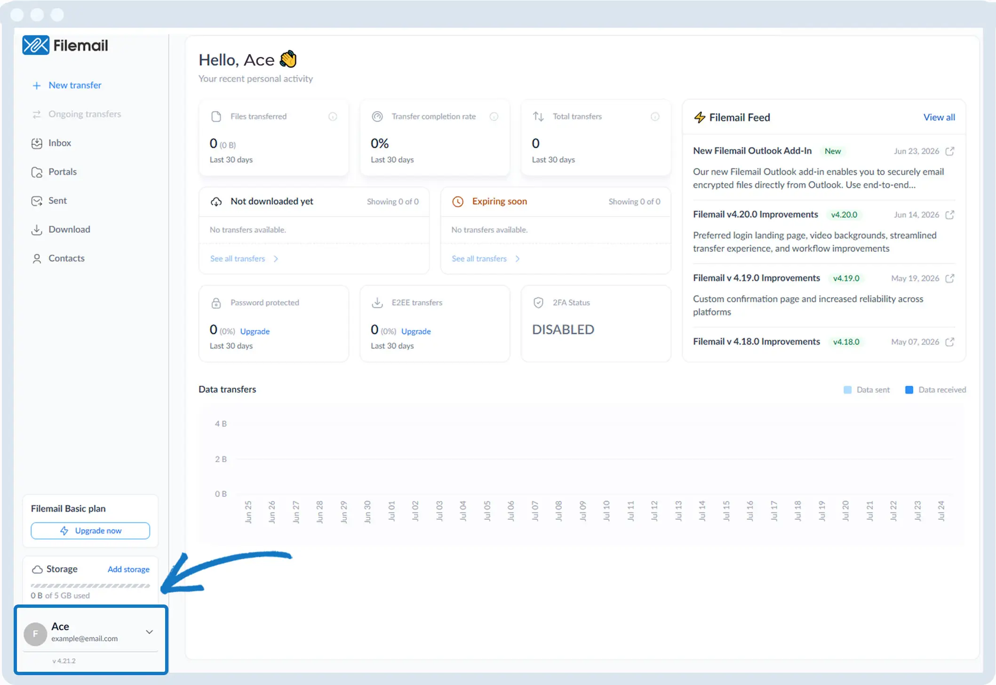Click the clock icon beside Expiring soon
This screenshot has height=685, width=996.
(x=458, y=201)
